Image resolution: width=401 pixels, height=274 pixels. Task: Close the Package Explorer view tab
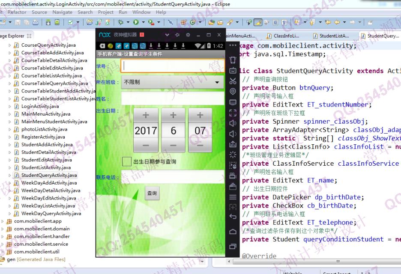click(x=29, y=36)
